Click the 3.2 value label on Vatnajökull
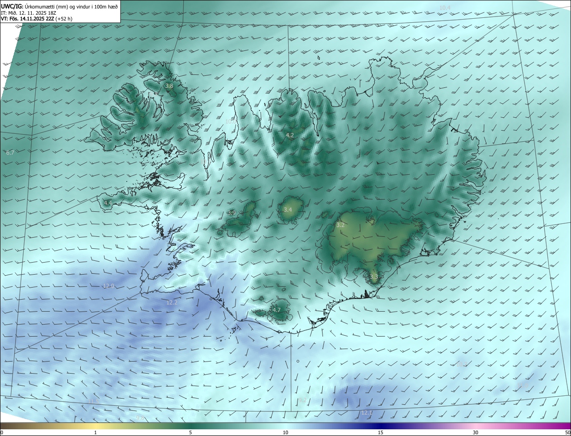This screenshot has height=436, width=571. pos(340,225)
